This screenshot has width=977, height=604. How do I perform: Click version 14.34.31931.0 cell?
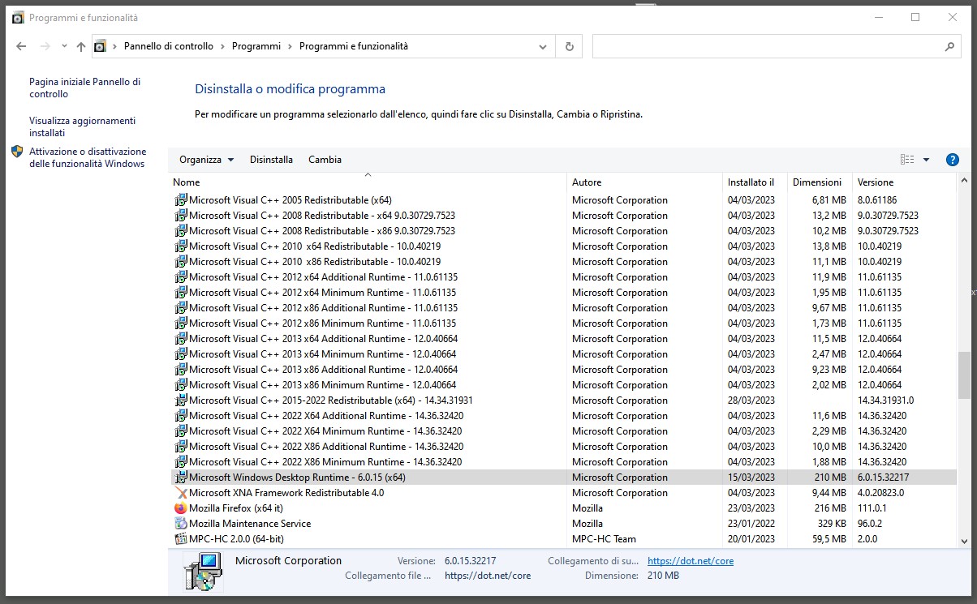[885, 401]
